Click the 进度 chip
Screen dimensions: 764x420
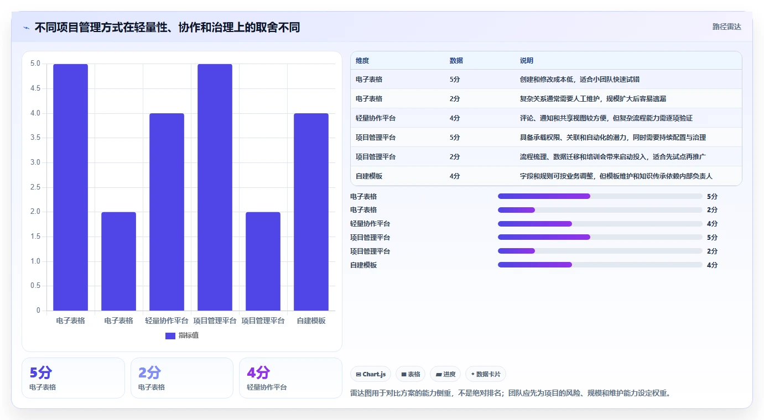[x=445, y=374]
